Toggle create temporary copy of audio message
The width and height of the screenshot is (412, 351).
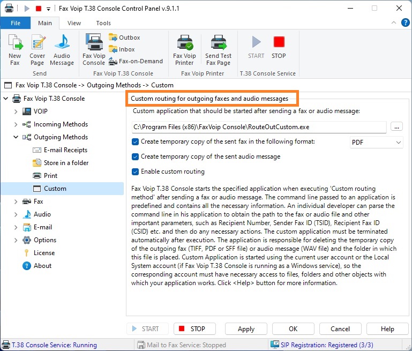[135, 157]
